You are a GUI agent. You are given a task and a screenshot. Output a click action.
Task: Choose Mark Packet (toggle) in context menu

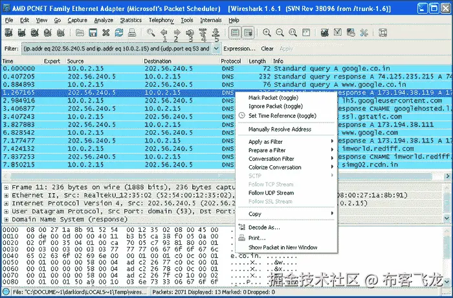pyautogui.click(x=273, y=98)
